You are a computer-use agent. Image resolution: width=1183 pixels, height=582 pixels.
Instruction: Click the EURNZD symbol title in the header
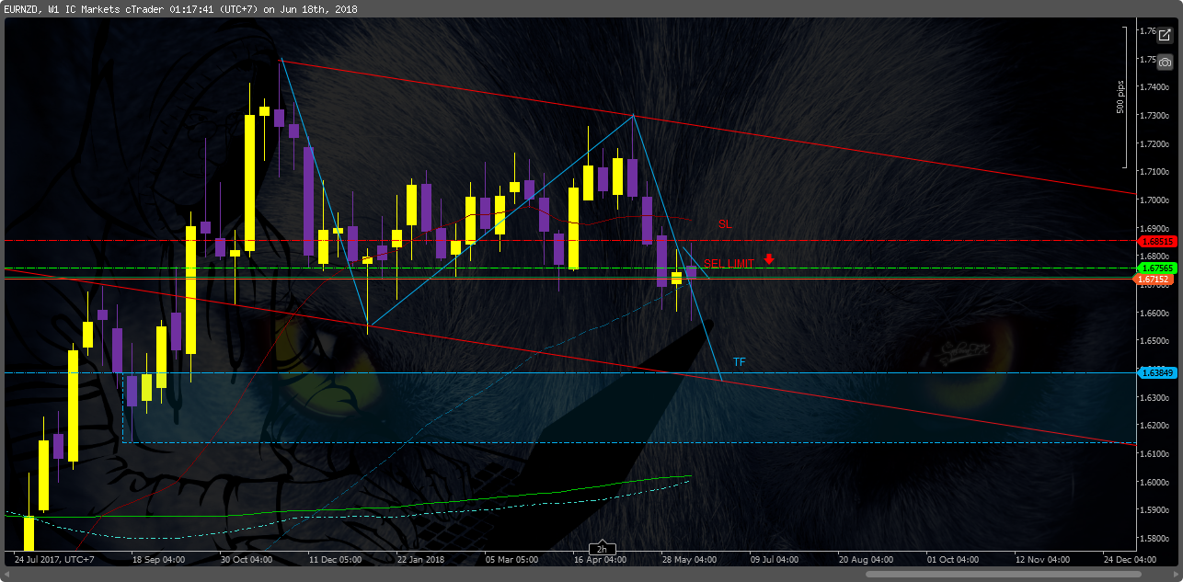click(x=21, y=9)
